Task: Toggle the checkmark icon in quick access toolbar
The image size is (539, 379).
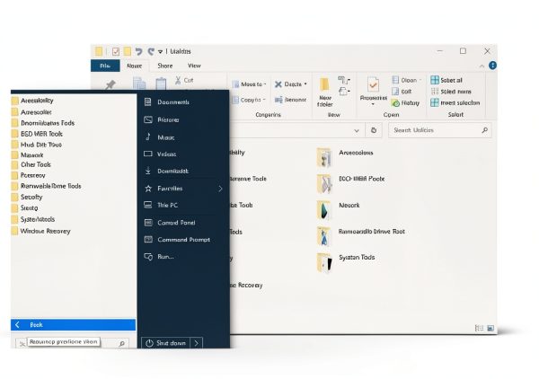Action: (x=116, y=51)
